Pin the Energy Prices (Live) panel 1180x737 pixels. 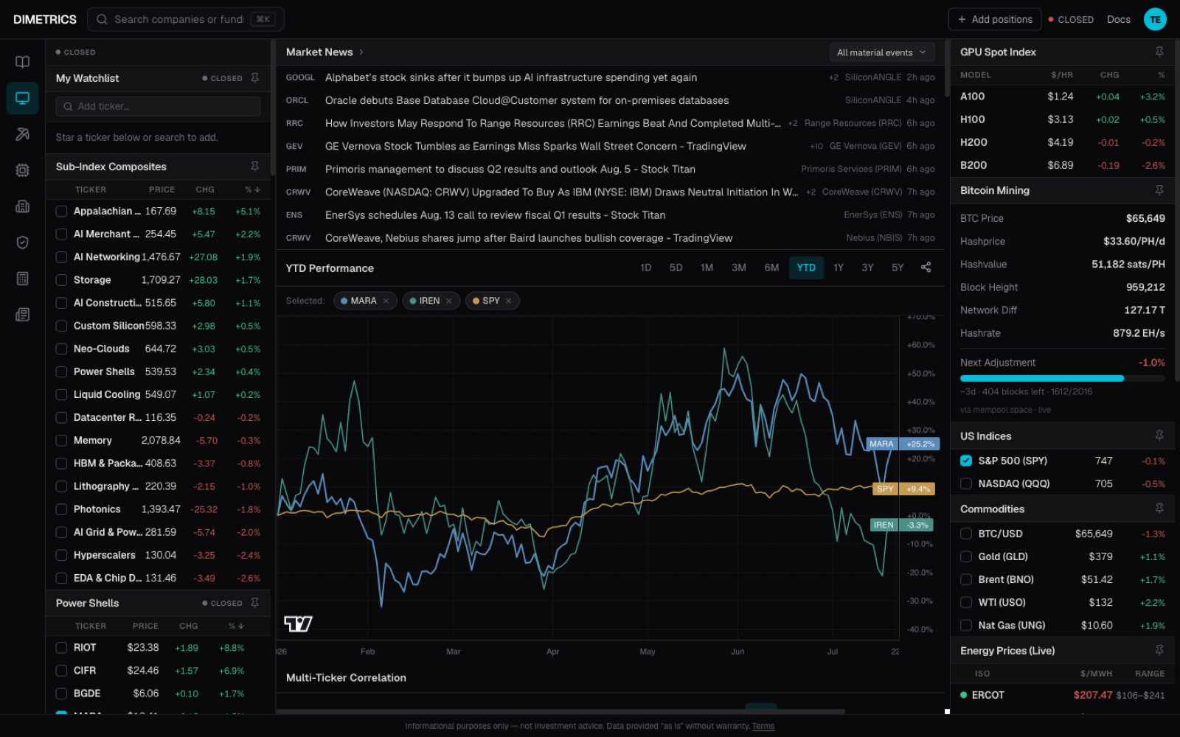pos(1159,650)
